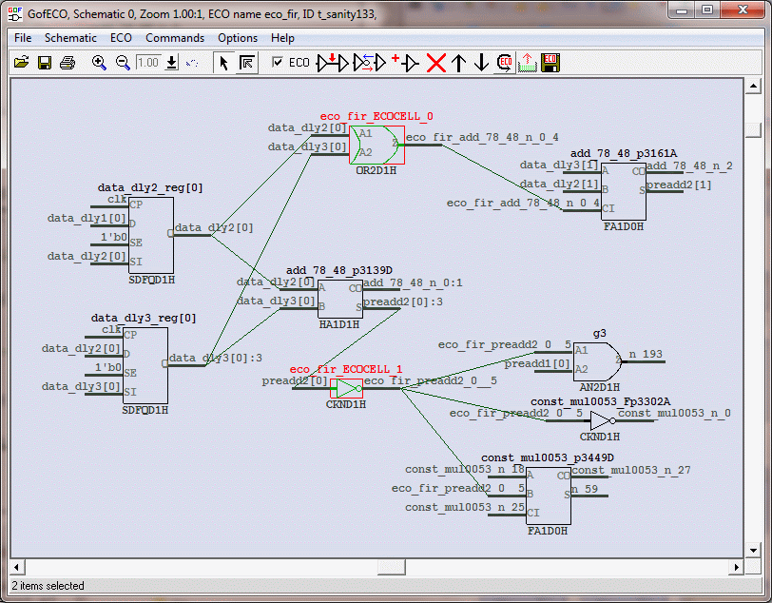Screen dimensions: 772x603
Task: Click the insert gate ECO icon
Action: point(405,63)
